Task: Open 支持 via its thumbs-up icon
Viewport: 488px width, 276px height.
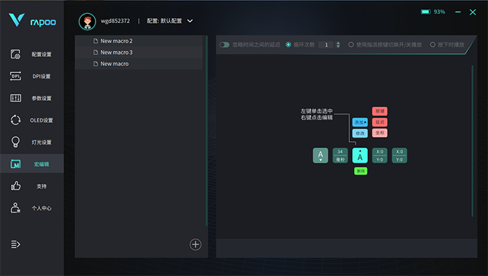Action: click(15, 186)
